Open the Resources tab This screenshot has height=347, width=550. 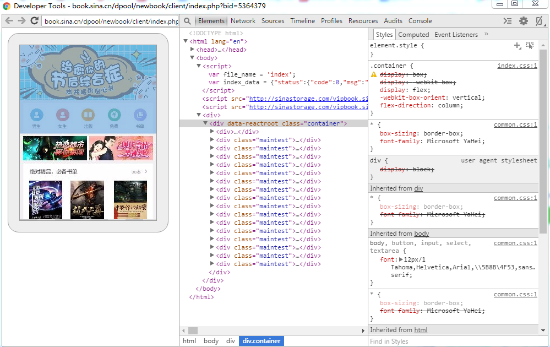pyautogui.click(x=363, y=21)
